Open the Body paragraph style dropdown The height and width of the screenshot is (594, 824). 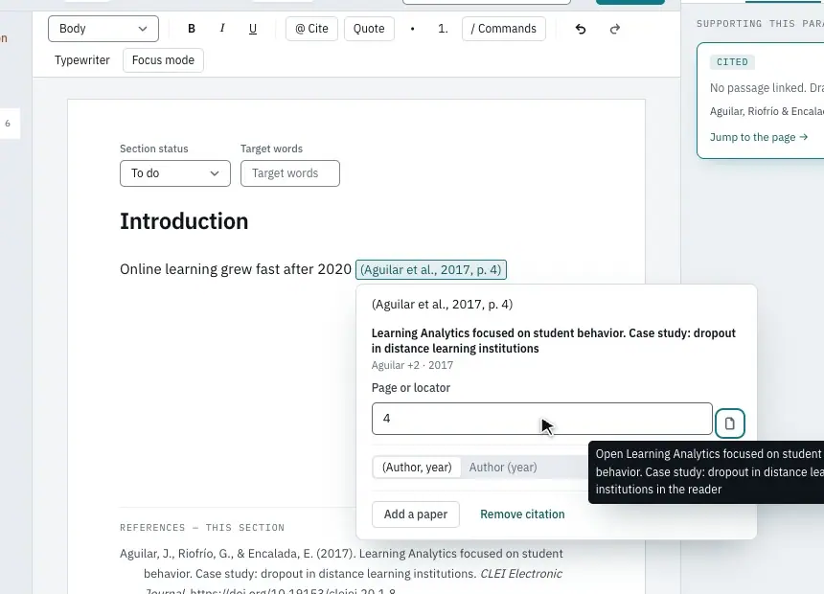pyautogui.click(x=103, y=29)
